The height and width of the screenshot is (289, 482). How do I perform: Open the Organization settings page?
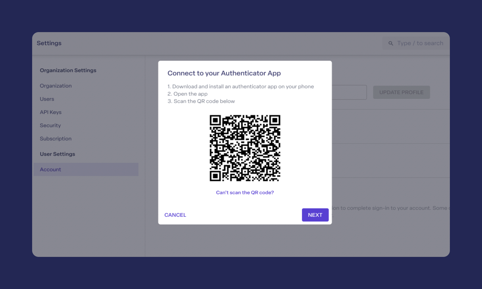tap(56, 86)
